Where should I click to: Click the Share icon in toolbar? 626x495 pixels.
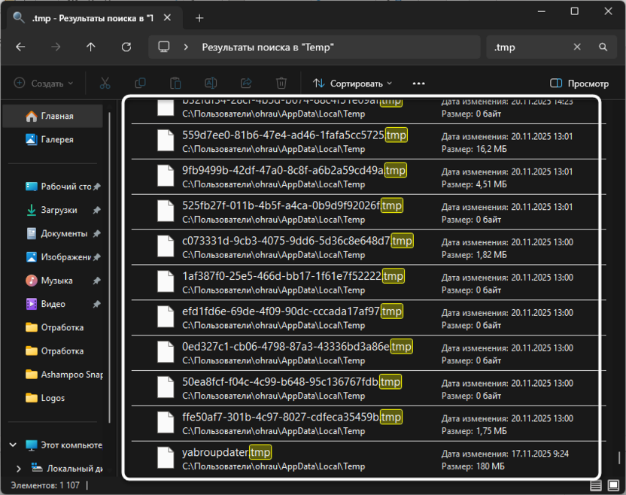(246, 84)
